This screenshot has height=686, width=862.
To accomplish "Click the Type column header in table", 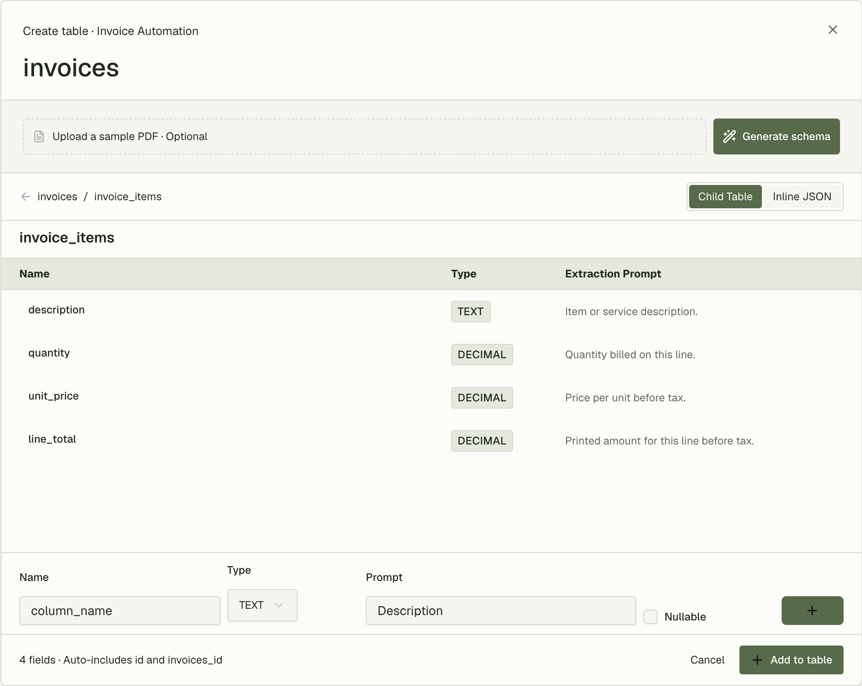I will (464, 274).
